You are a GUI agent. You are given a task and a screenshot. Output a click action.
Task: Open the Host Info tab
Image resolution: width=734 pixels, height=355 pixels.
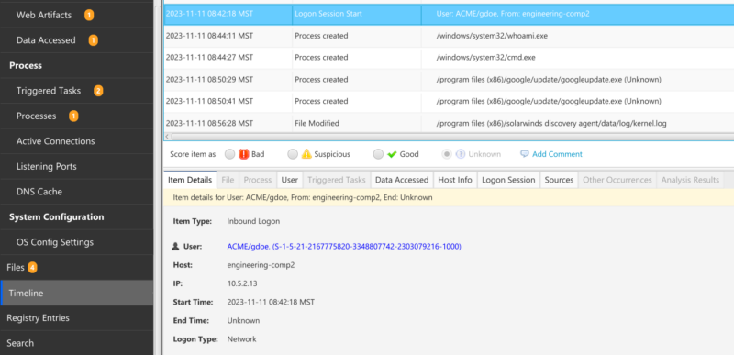455,180
